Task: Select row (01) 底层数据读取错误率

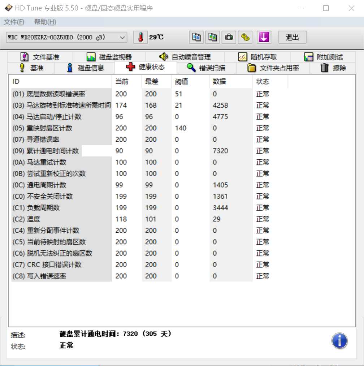Action: [149, 94]
